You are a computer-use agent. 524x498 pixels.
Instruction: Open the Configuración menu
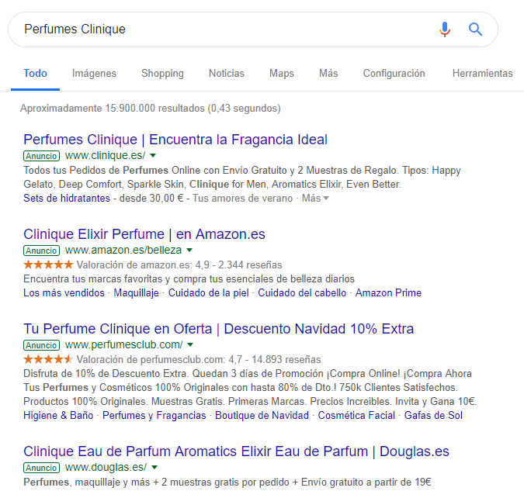[x=394, y=73]
